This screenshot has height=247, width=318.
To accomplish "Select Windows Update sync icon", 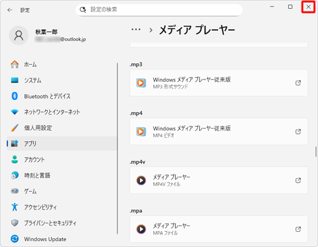I will point(15,239).
